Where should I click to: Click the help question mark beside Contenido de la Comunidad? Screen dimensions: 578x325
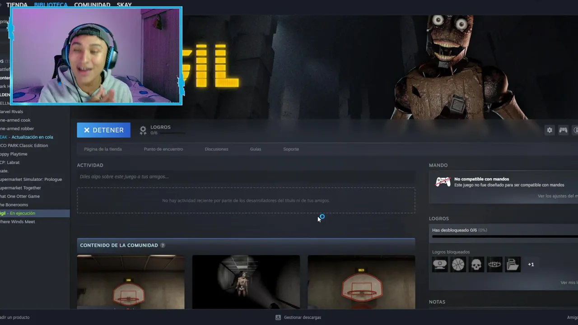pos(163,245)
